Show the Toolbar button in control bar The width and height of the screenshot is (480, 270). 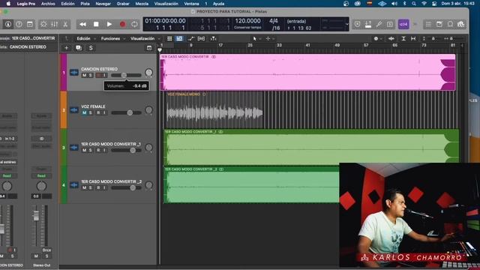(x=30, y=24)
